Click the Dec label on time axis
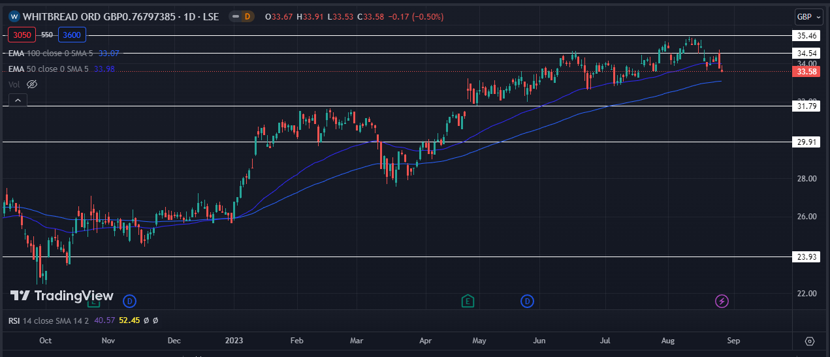Screen dimensions: 830x357 point(174,341)
